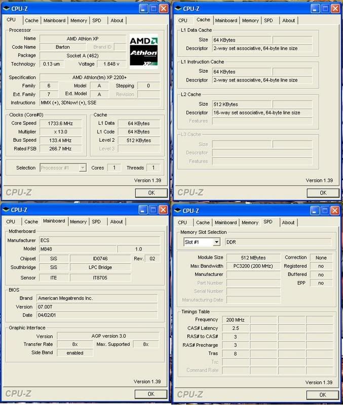Viewport: 343px width, 405px height.
Task: Minimize the SPD tab window
Action: click(x=314, y=211)
